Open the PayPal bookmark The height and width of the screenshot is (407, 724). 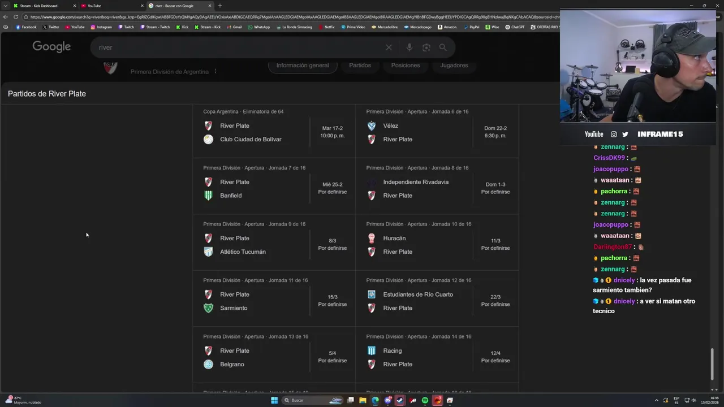coord(471,27)
